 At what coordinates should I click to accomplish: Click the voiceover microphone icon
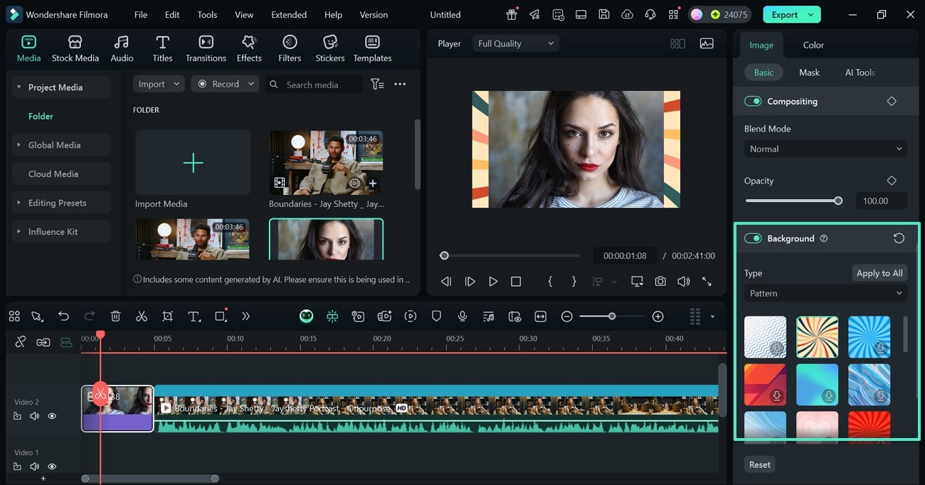pos(462,316)
